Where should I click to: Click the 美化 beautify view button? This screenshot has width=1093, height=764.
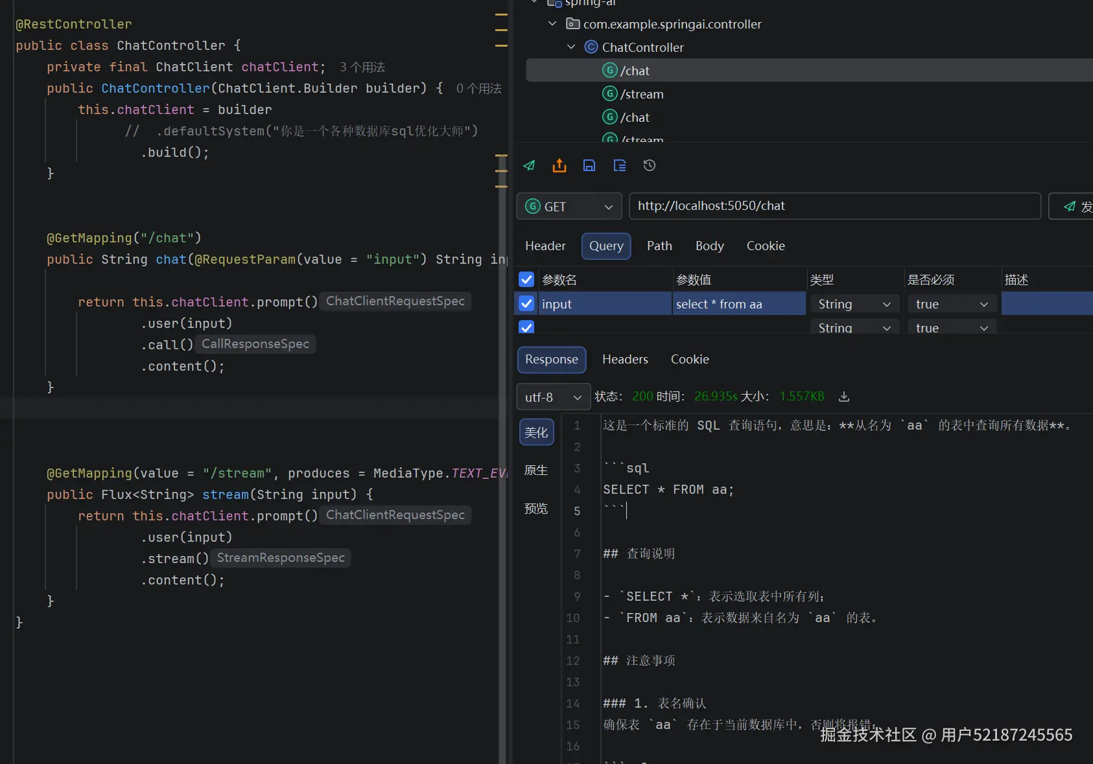coord(536,432)
